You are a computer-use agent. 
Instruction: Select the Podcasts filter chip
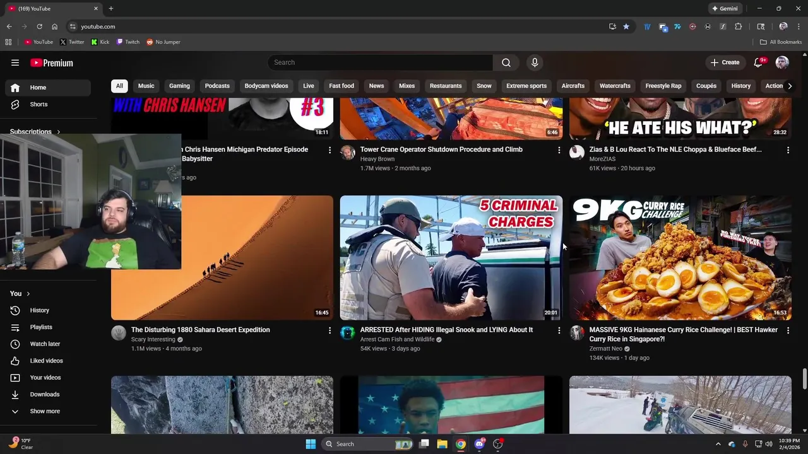pos(217,86)
